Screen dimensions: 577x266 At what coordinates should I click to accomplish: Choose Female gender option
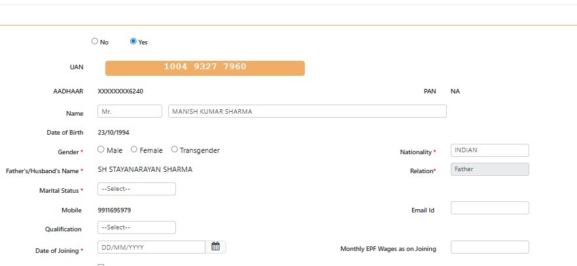pyautogui.click(x=134, y=149)
